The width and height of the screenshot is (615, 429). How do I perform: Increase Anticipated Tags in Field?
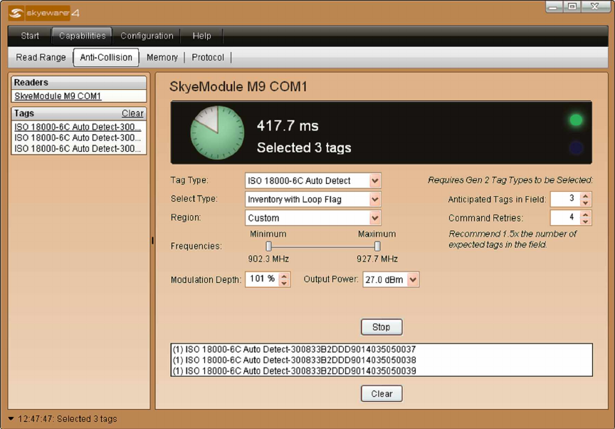(x=586, y=195)
